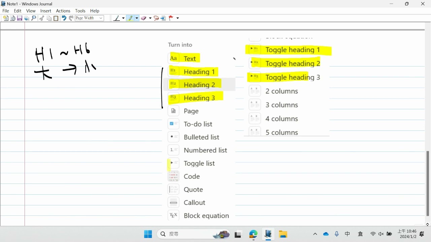The width and height of the screenshot is (431, 242).
Task: Open the Edit menu
Action: click(x=18, y=11)
